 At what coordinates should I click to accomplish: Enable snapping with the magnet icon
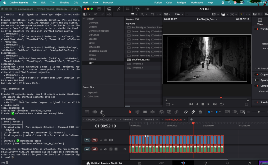coord(186,112)
